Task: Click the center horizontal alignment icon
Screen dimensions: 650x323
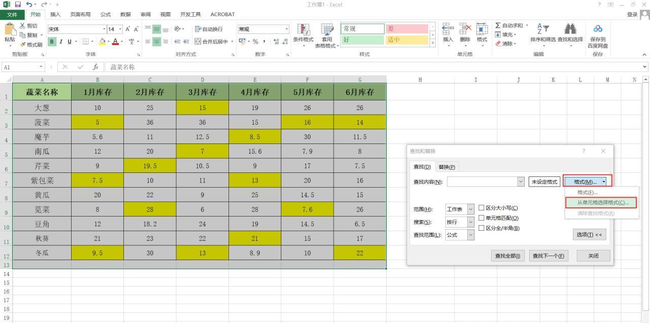Action: pos(156,41)
